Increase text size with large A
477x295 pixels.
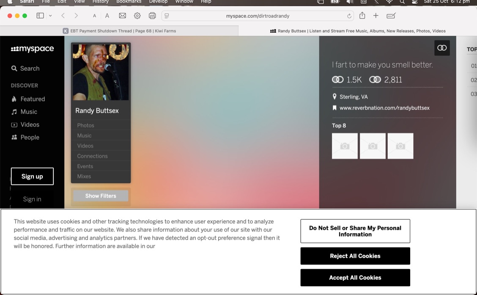(x=107, y=16)
